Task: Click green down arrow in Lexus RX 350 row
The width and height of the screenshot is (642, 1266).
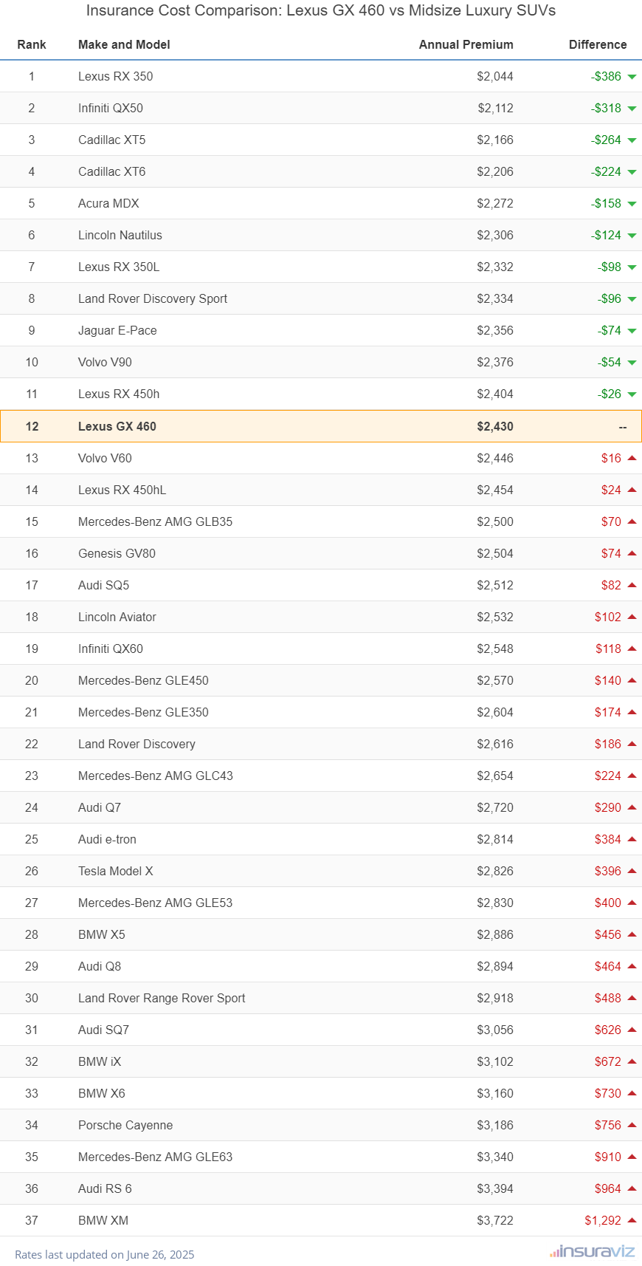Action: click(632, 77)
